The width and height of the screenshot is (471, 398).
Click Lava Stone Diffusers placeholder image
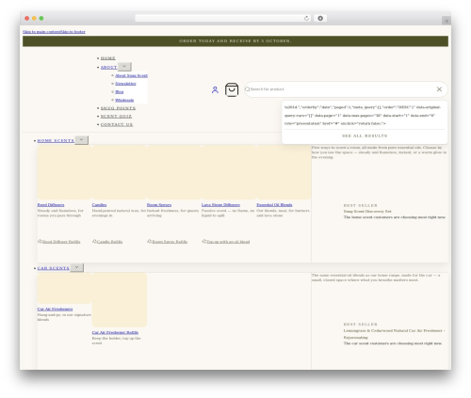[229, 172]
